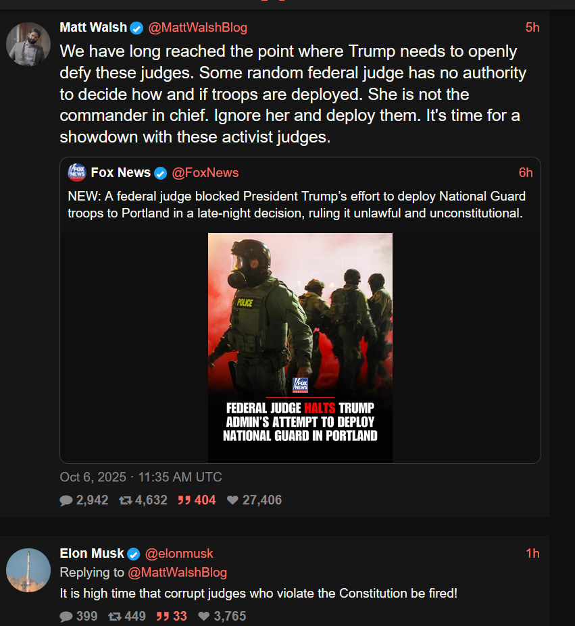The image size is (575, 626).
Task: Click the 5h timestamp on Walsh's post
Action: click(x=532, y=28)
